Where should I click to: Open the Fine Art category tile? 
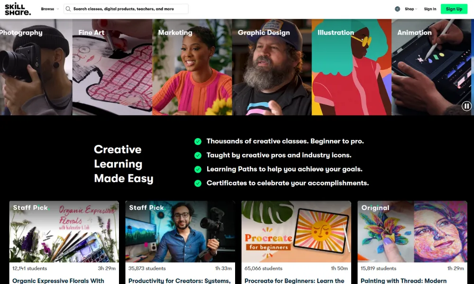[x=112, y=67]
